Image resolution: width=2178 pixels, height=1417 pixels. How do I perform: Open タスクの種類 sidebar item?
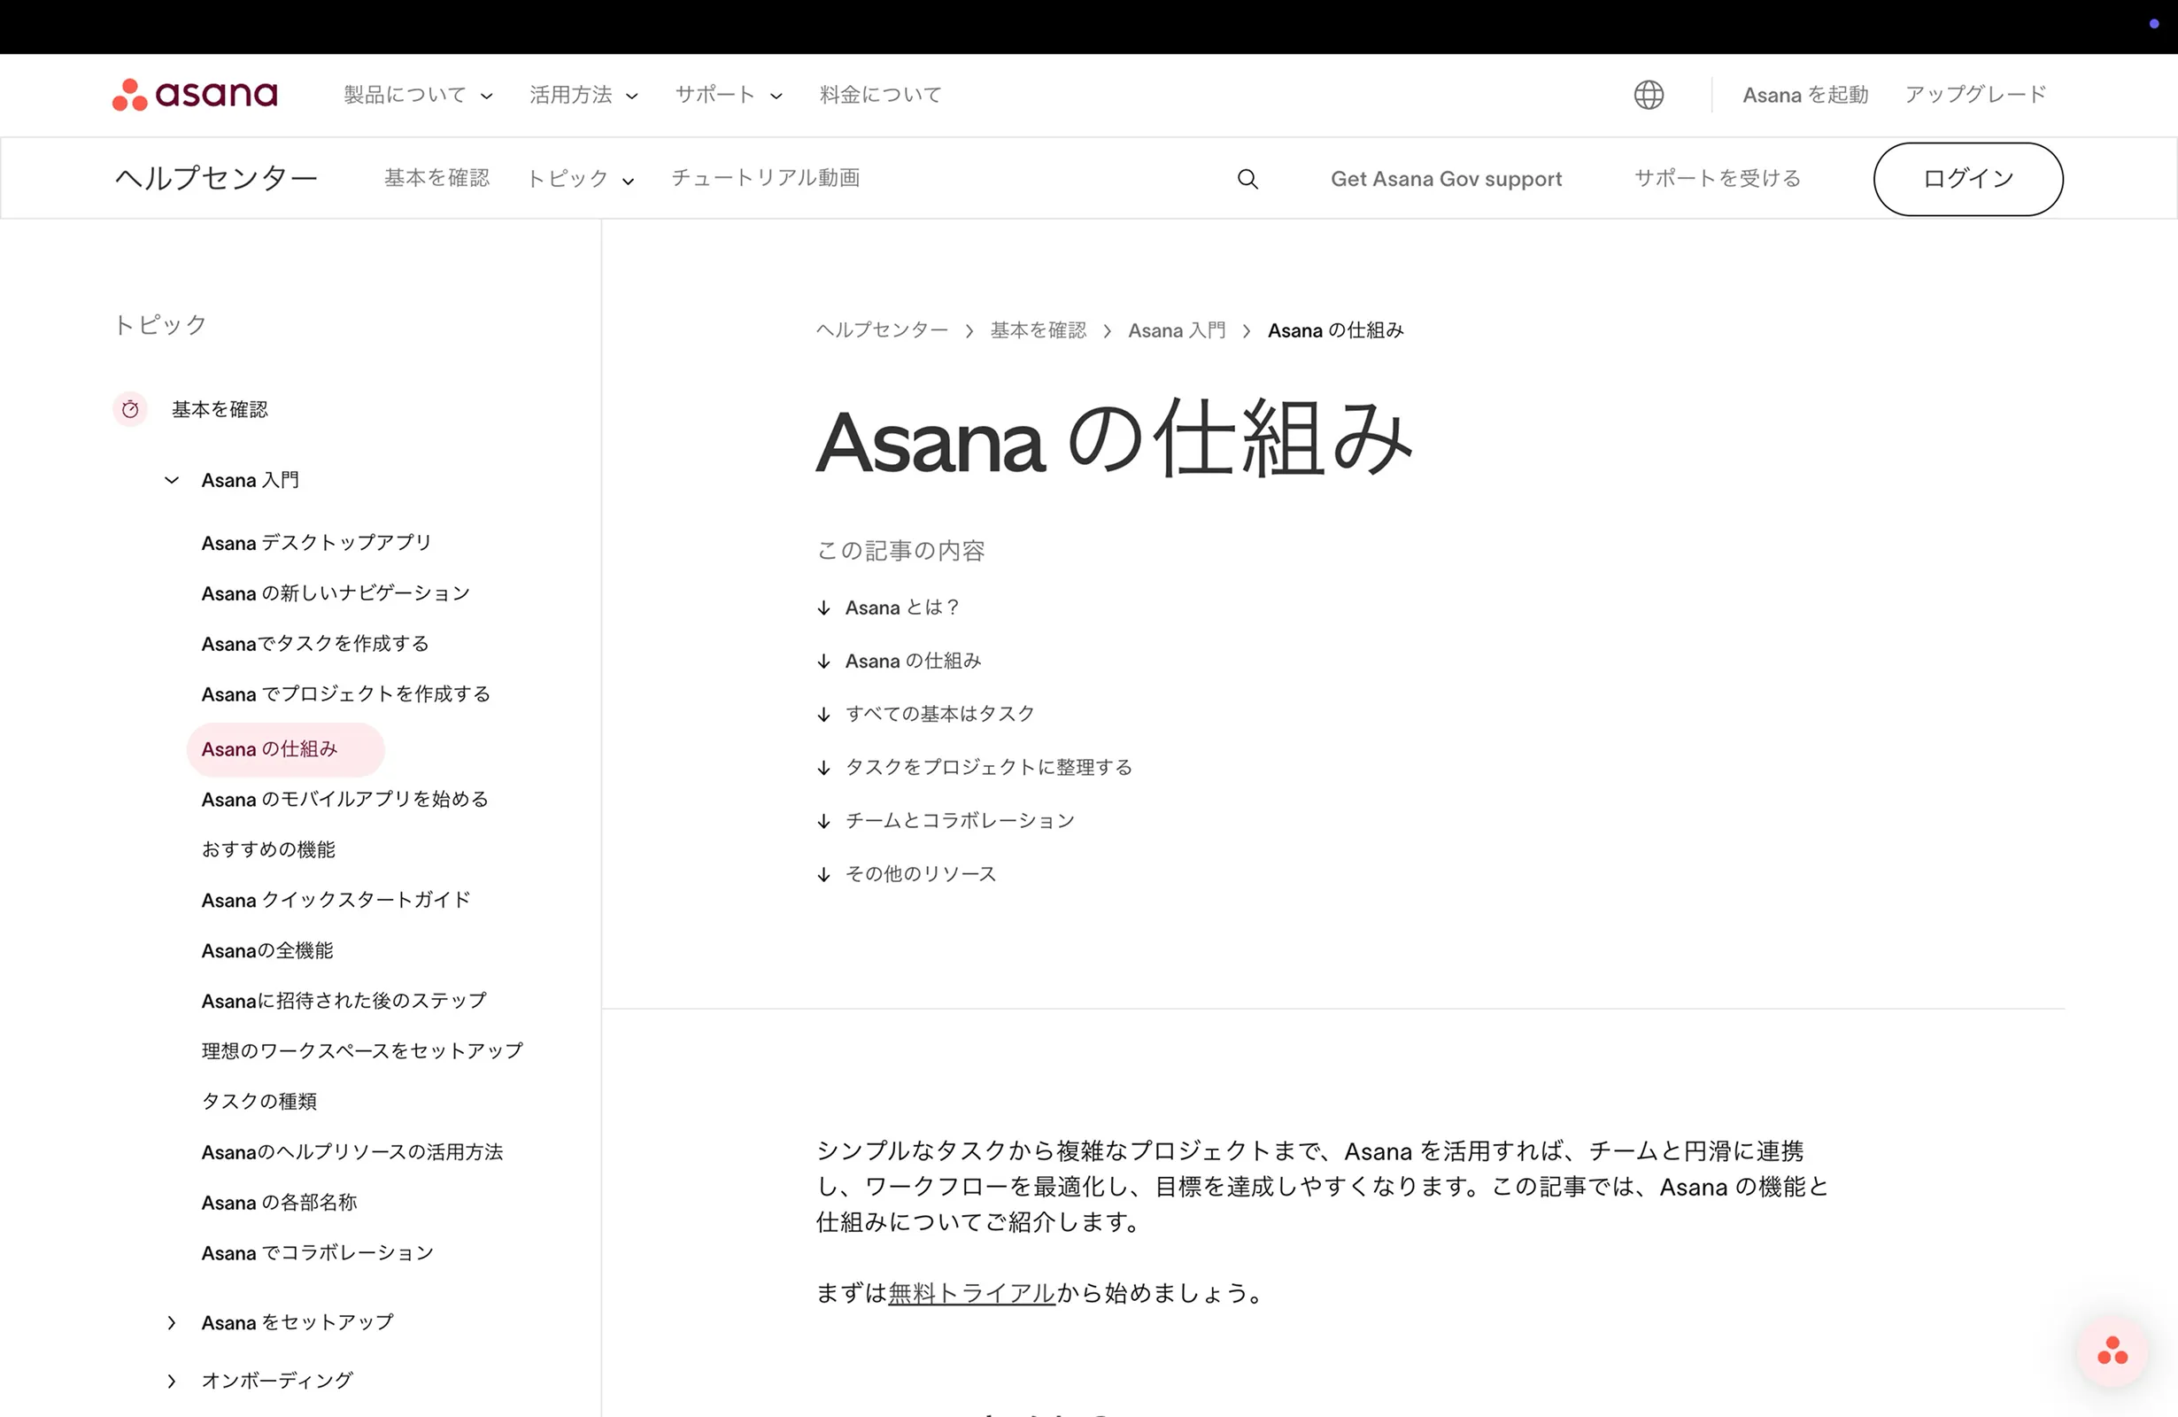pyautogui.click(x=259, y=1101)
